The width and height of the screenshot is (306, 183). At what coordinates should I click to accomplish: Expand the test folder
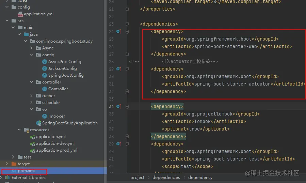pyautogui.click(x=13, y=157)
